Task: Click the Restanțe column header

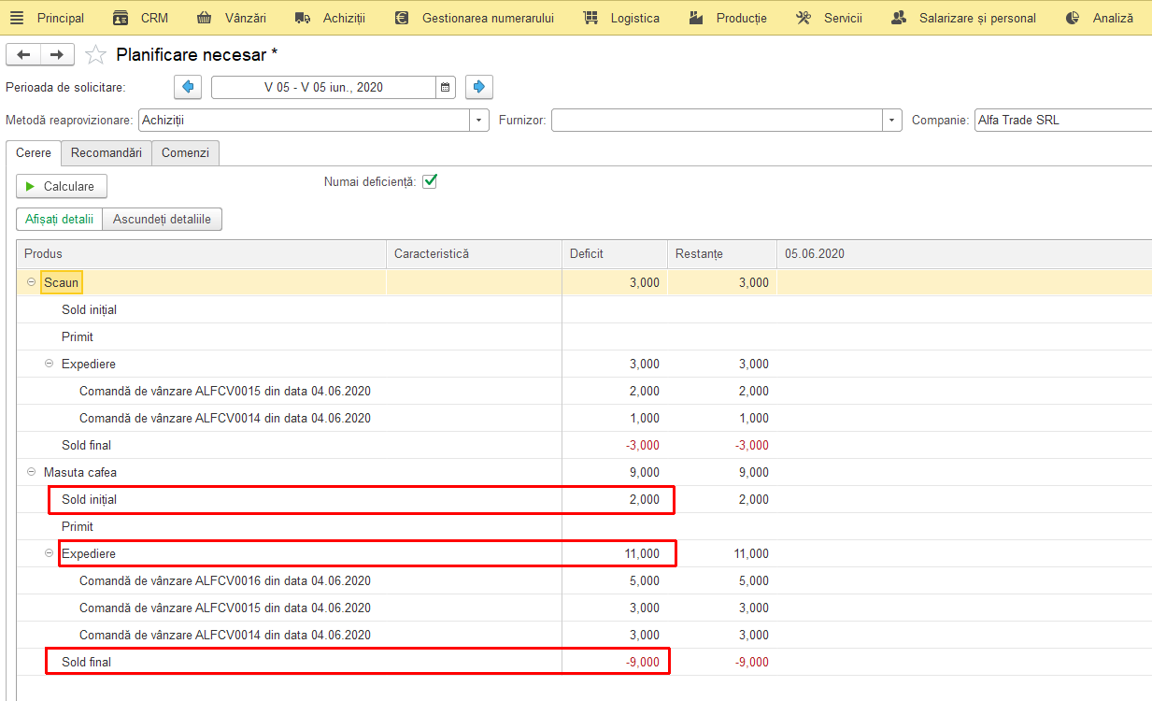Action: click(x=722, y=254)
